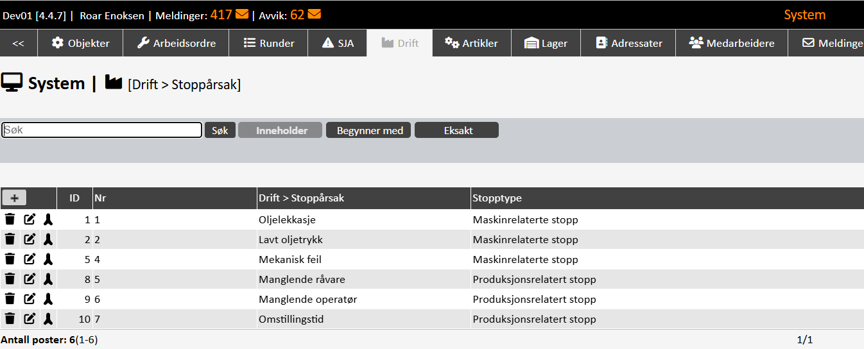Open the Avvik envelope icon
Screen dimensions: 864x349
315,14
